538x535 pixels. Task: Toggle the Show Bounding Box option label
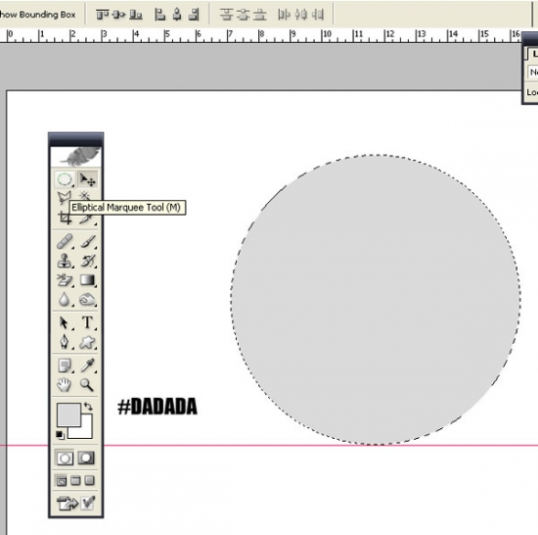point(37,15)
